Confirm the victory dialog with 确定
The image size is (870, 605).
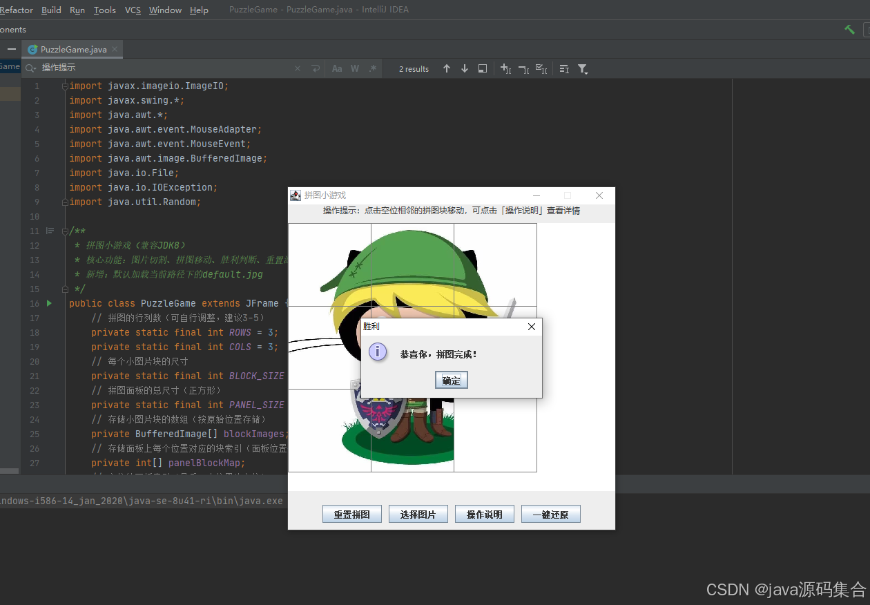(x=452, y=380)
